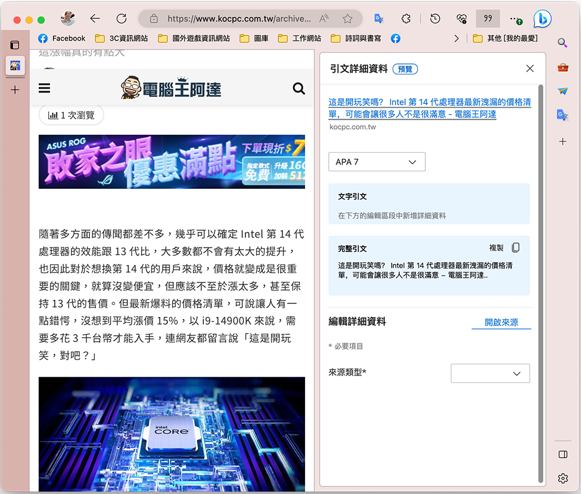The image size is (581, 494).
Task: Expand the 來源類型 dropdown
Action: pos(490,374)
